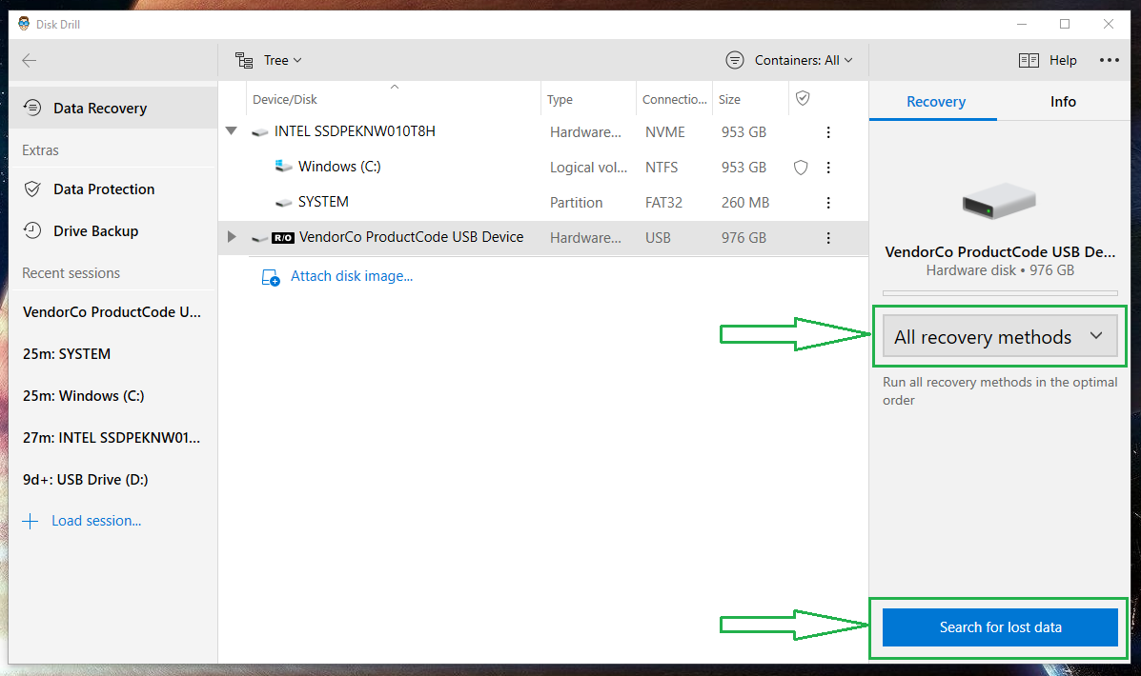Click the R/O read-only badge on USB device
Screen dimensions: 1141x676
point(283,238)
